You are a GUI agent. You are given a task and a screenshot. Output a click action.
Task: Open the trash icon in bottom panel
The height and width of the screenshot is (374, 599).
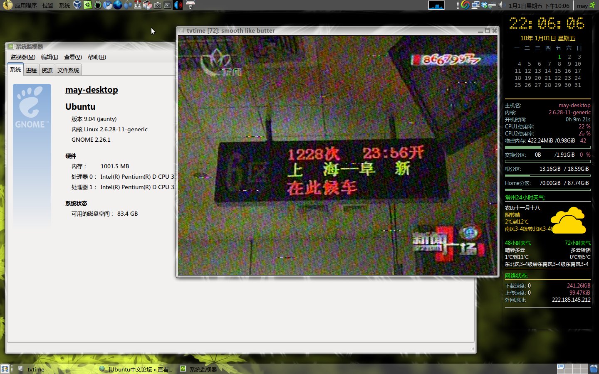[594, 369]
